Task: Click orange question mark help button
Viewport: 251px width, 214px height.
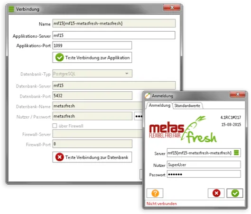Action: [x=155, y=193]
